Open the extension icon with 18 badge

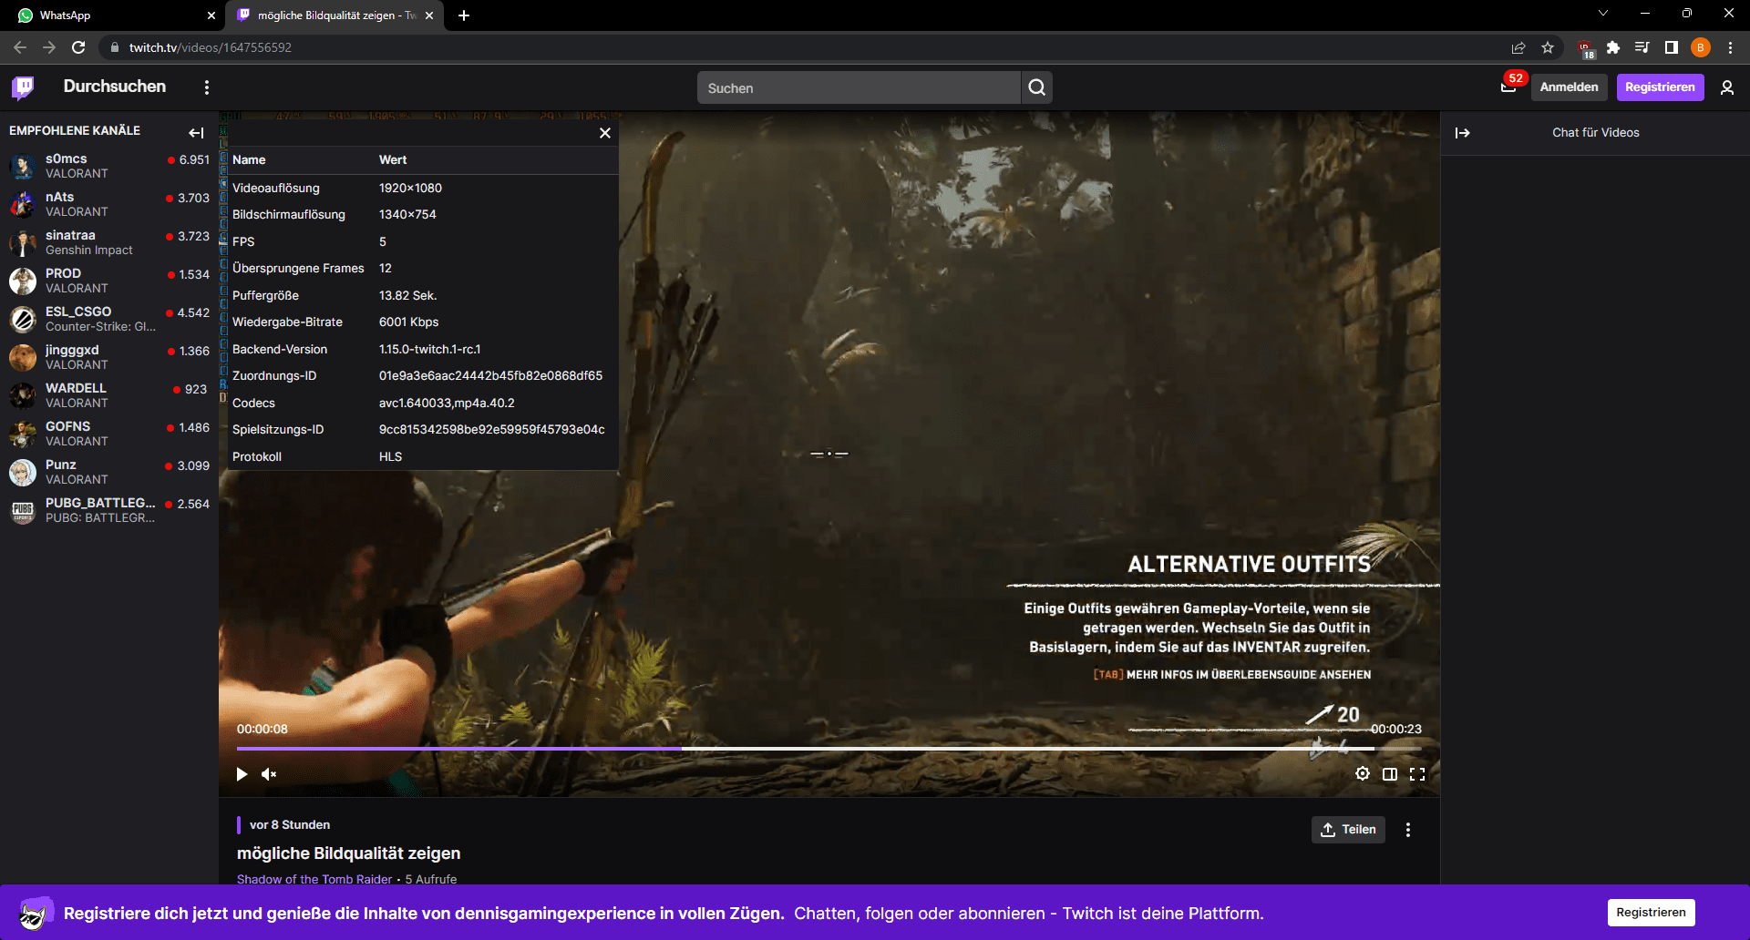click(x=1586, y=48)
